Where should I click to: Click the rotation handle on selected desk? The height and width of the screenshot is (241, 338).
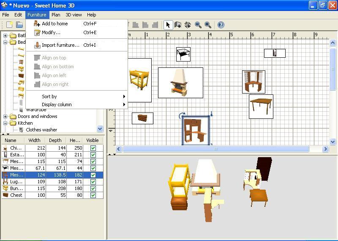tap(182, 115)
